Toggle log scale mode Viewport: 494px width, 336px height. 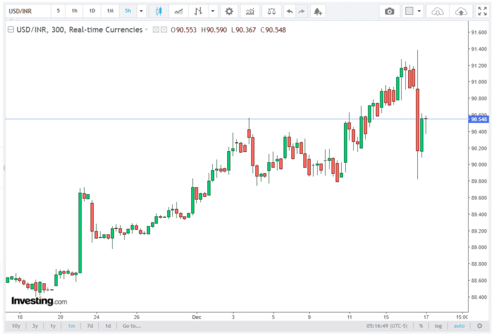[438, 326]
